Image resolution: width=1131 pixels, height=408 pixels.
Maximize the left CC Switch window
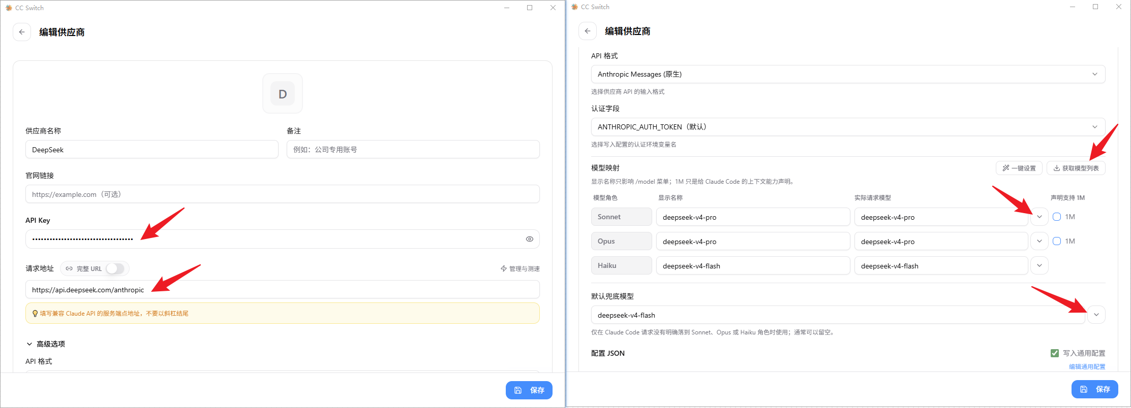coord(530,8)
